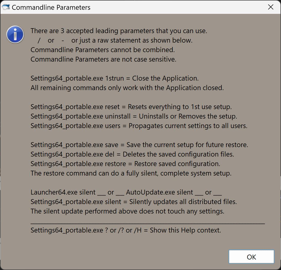Click the OK button

pyautogui.click(x=251, y=257)
